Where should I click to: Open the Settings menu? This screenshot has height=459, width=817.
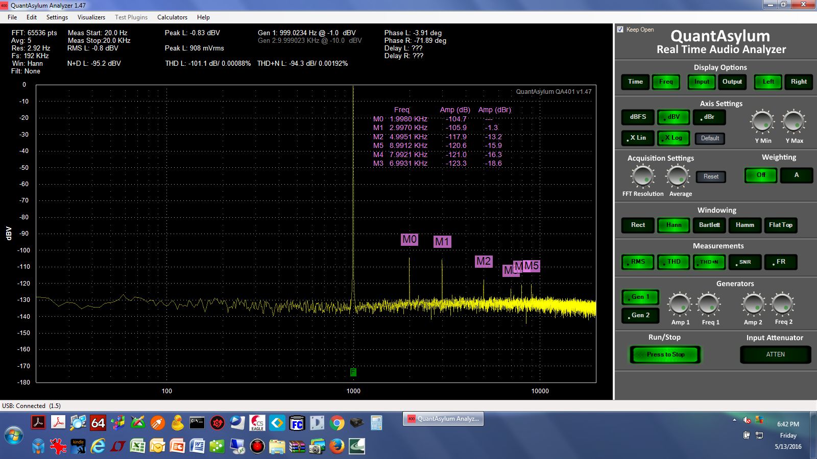click(x=57, y=17)
